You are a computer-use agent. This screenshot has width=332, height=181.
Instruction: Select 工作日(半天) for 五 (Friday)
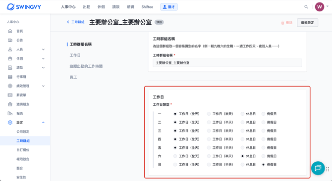coord(209,148)
